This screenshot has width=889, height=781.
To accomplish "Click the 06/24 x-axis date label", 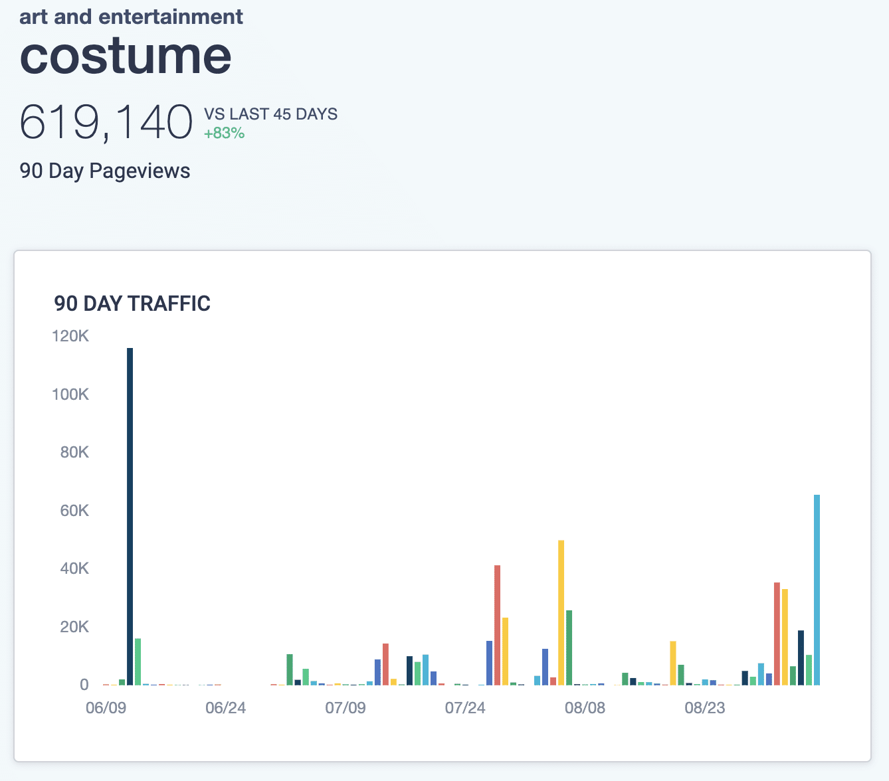I will coord(225,708).
